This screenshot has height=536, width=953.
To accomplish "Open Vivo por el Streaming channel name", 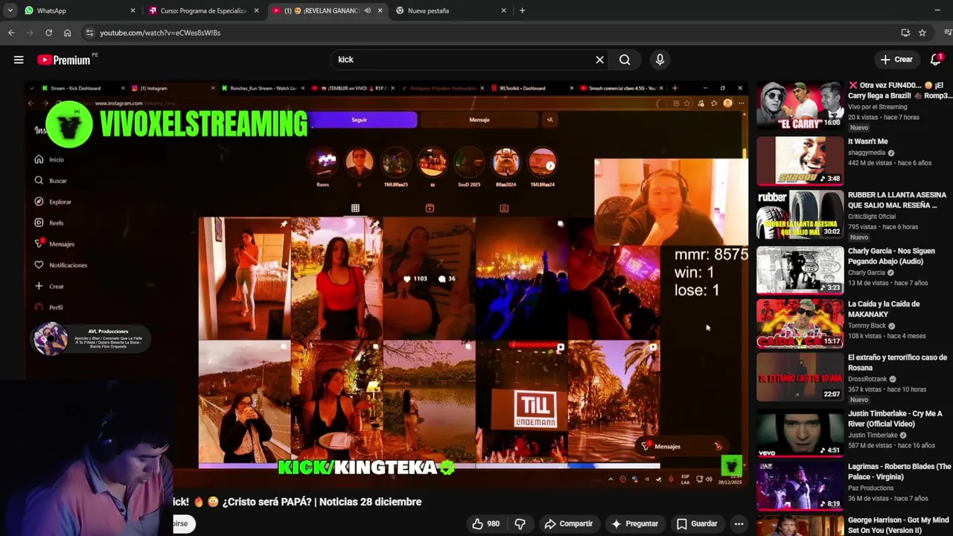I will tap(877, 106).
